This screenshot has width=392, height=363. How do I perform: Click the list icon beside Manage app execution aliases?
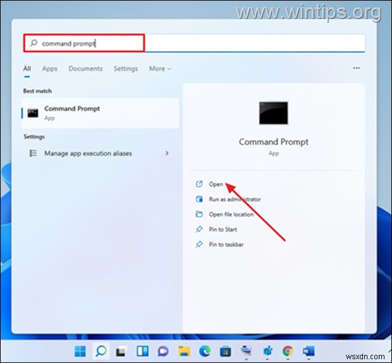pyautogui.click(x=33, y=153)
